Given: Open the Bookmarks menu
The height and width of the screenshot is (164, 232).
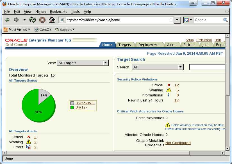Looking at the screenshot, I should point(58,11).
